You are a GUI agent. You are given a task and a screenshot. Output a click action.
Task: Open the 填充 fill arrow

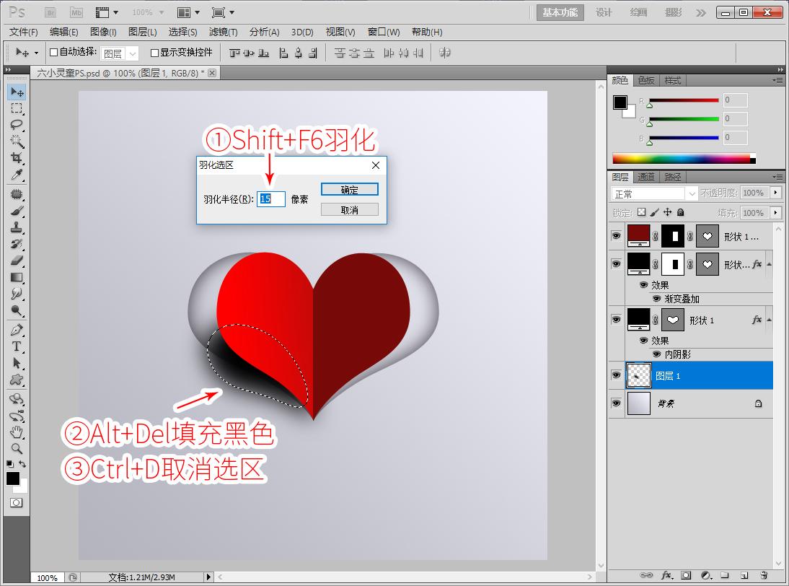coord(775,213)
